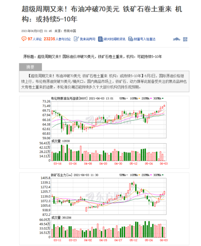The height and width of the screenshot is (246, 201).
Task: Click the 05-24 date on Brent chart
Action: point(149,163)
